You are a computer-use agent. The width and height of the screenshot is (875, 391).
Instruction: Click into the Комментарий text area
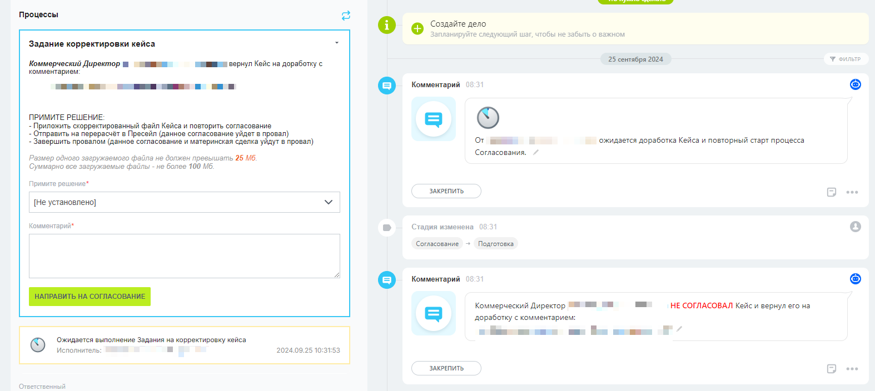[185, 256]
